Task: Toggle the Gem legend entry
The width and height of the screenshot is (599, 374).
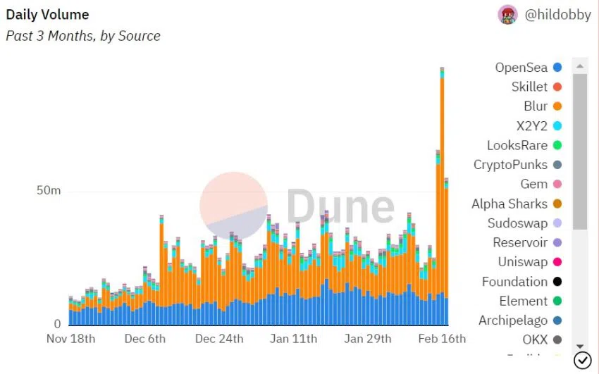Action: pyautogui.click(x=541, y=185)
